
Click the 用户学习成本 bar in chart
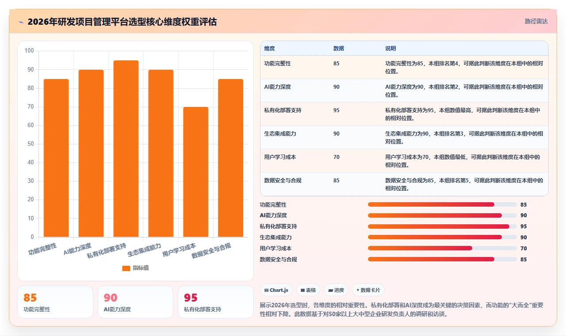point(196,172)
